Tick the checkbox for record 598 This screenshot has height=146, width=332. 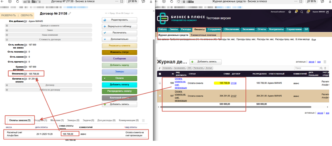160,83
